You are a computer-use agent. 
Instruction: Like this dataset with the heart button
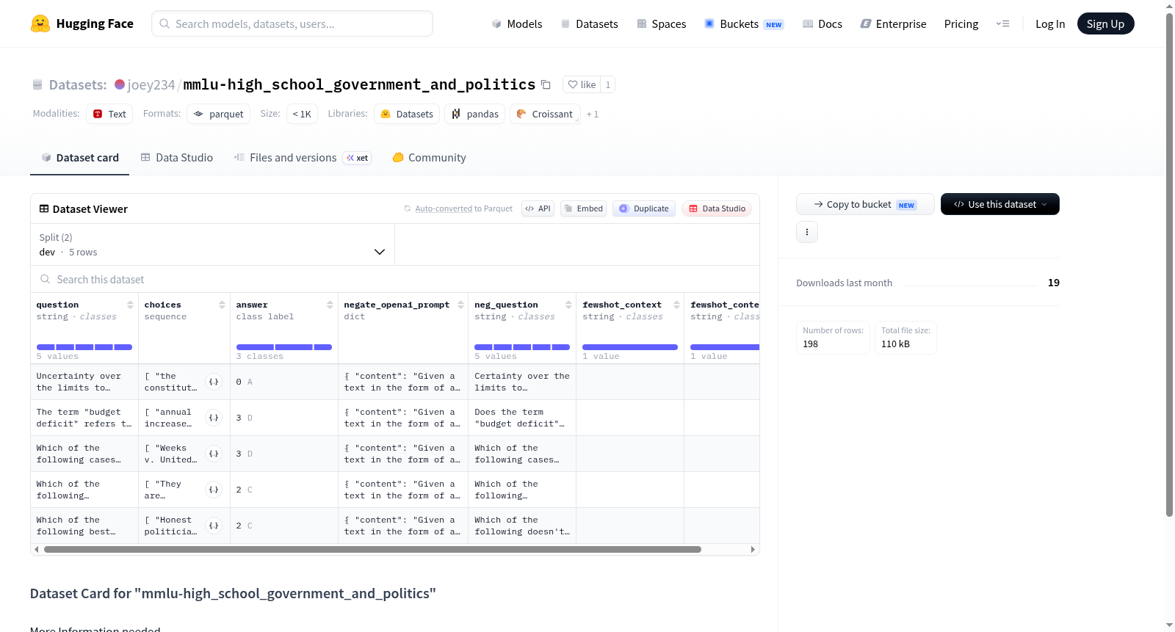click(582, 84)
